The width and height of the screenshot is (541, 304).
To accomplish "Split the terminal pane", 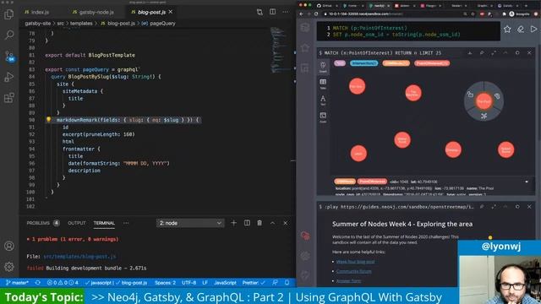I will tap(247, 223).
